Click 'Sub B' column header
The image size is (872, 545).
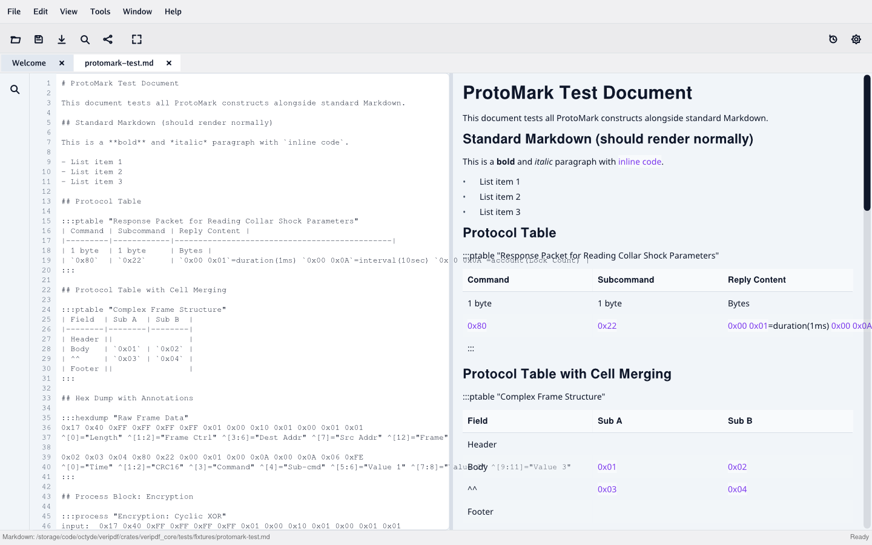click(x=740, y=421)
